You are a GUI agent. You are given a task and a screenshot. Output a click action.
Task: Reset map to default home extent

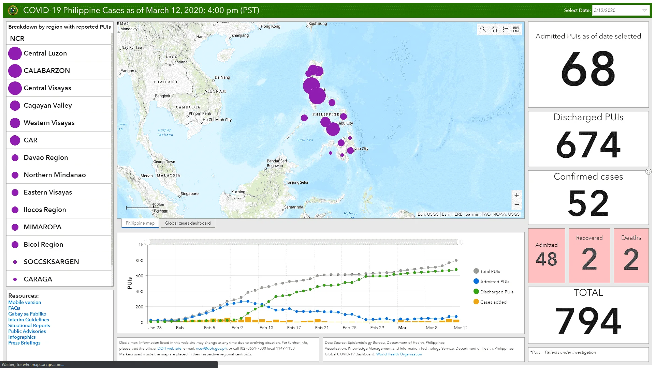click(494, 29)
